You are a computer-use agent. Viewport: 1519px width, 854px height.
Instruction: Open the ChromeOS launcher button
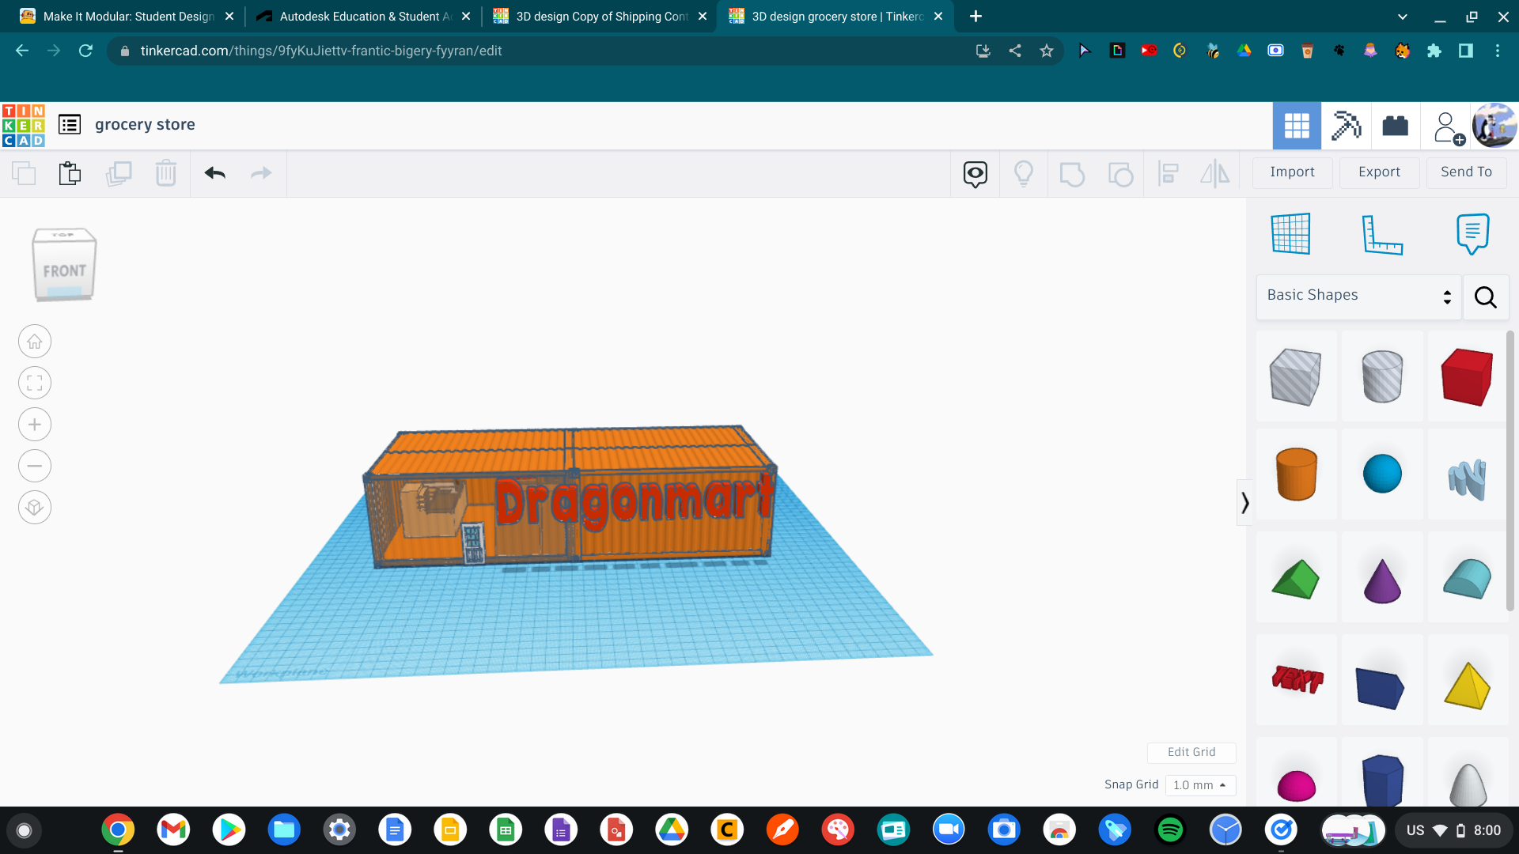tap(24, 830)
